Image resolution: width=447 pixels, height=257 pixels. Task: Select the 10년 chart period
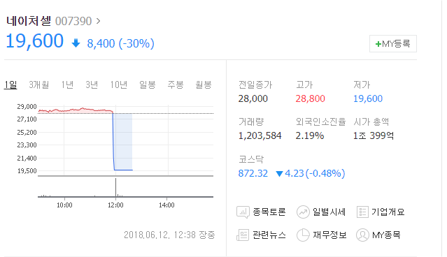[x=119, y=85]
